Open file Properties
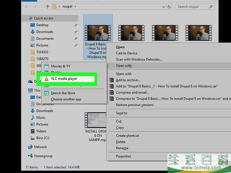 tap(123, 156)
